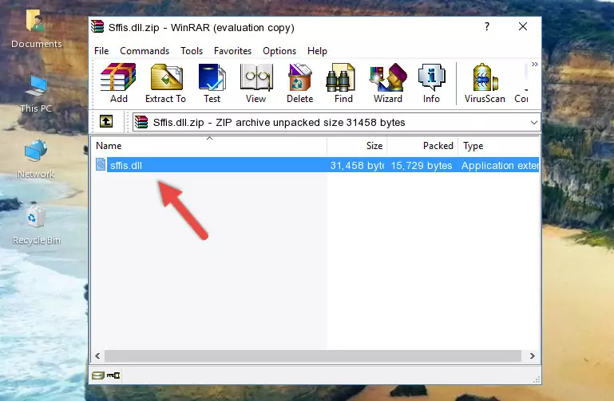Open the archive path dropdown
This screenshot has width=614, height=401.
[x=533, y=123]
